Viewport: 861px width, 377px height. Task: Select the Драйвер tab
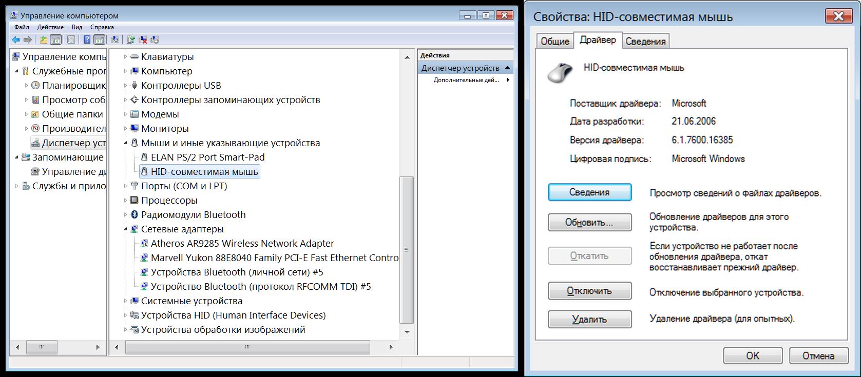click(598, 40)
